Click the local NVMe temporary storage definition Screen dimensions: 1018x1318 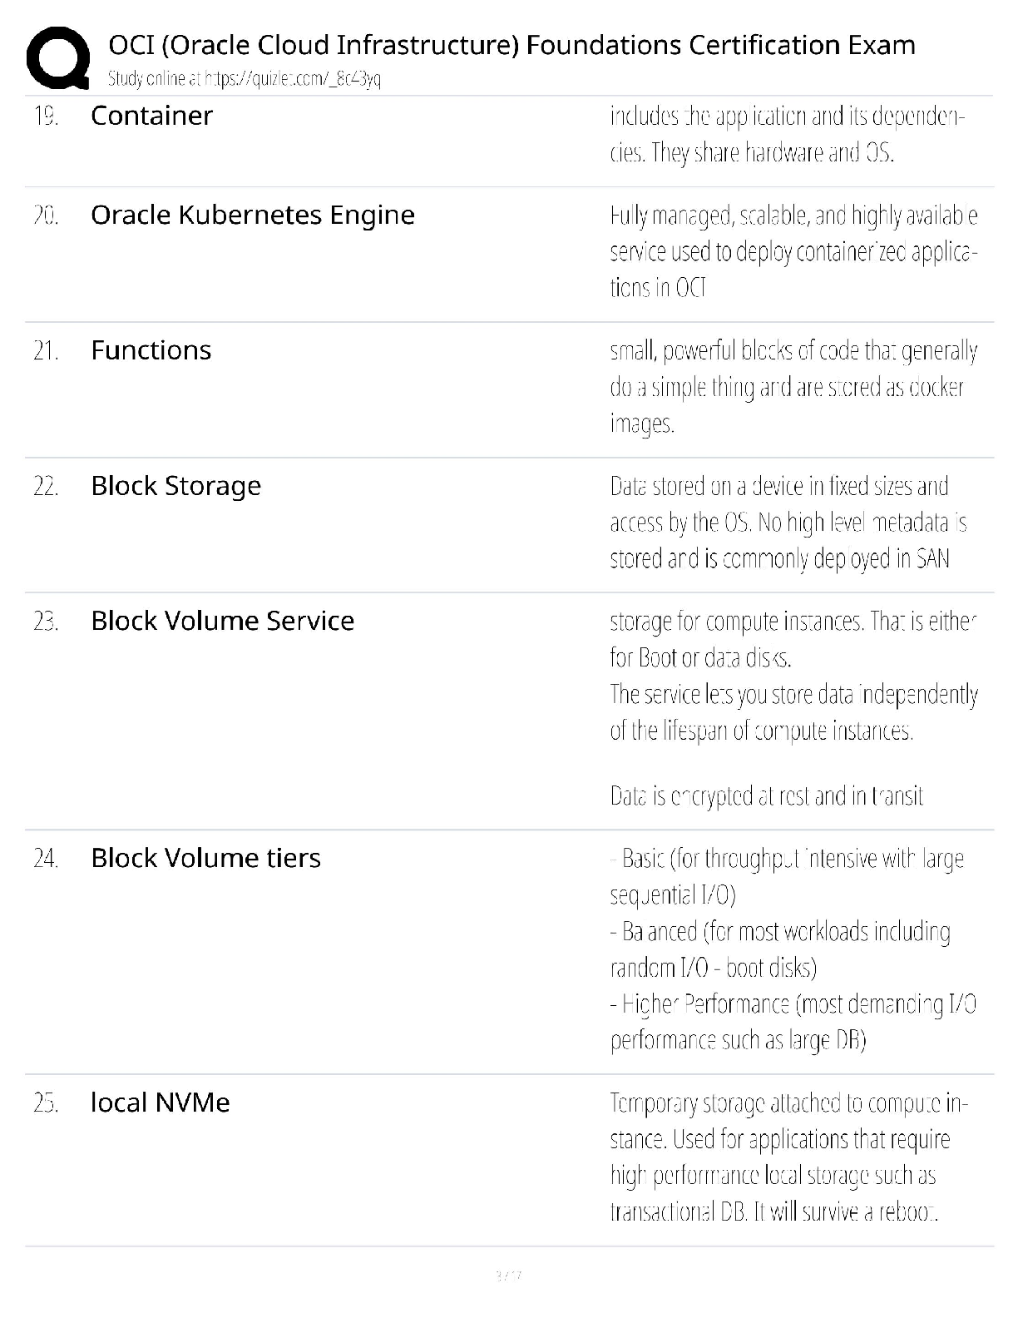[788, 1157]
